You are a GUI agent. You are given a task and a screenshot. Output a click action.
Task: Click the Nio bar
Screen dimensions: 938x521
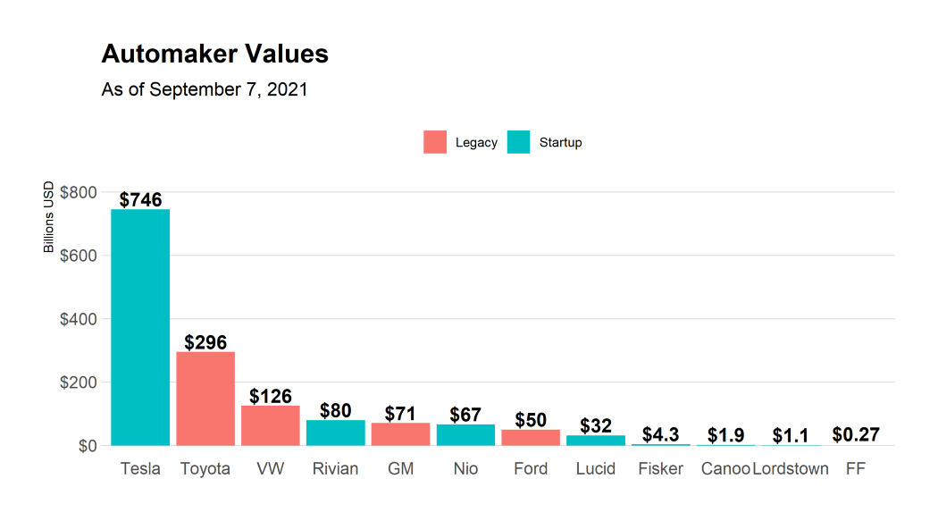coord(466,435)
